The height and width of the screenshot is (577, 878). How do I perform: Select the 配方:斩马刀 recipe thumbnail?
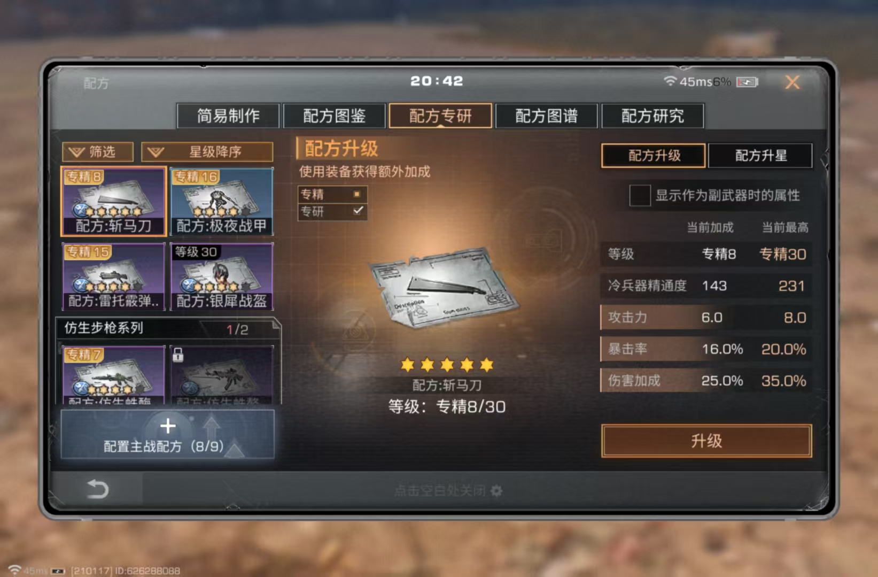point(113,202)
